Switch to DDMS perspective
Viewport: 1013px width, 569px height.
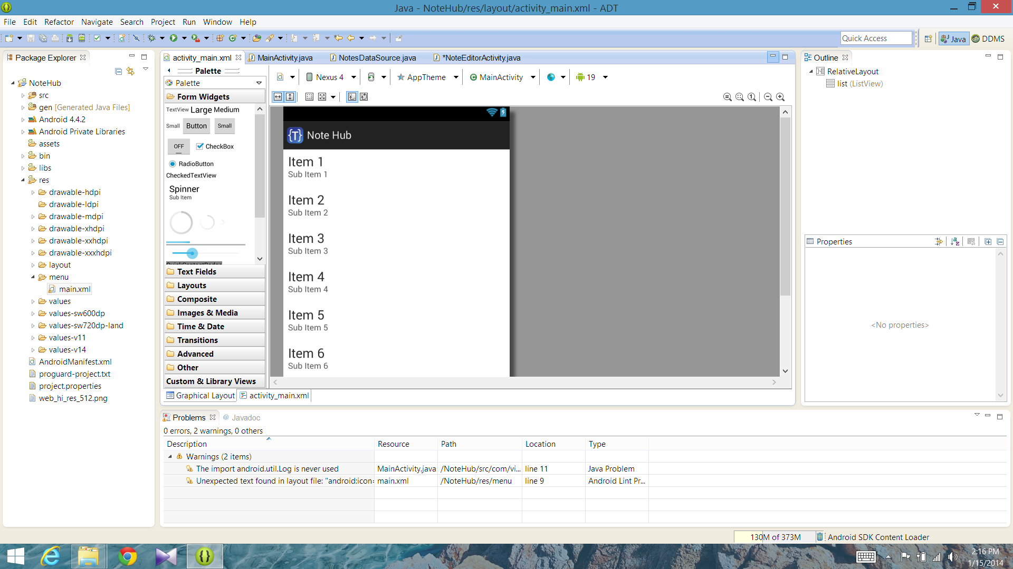point(988,38)
